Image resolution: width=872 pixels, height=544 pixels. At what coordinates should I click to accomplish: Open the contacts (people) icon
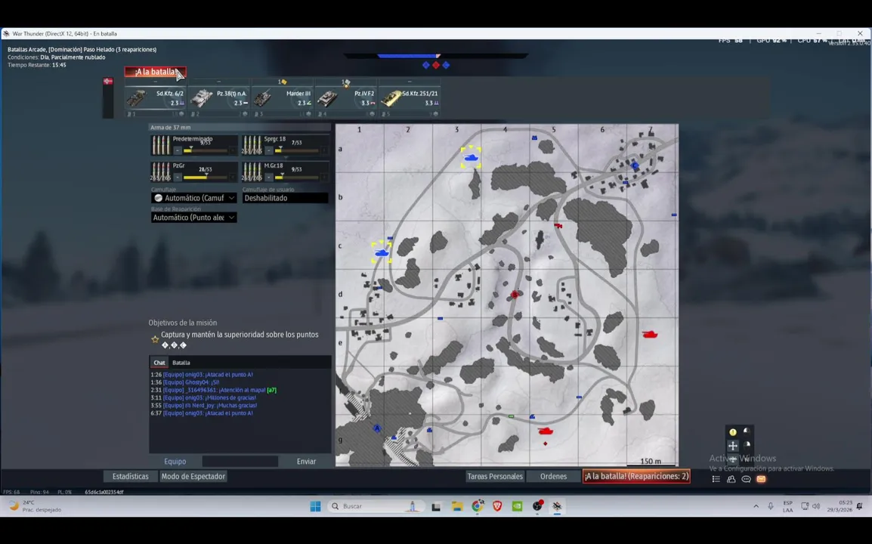click(731, 479)
